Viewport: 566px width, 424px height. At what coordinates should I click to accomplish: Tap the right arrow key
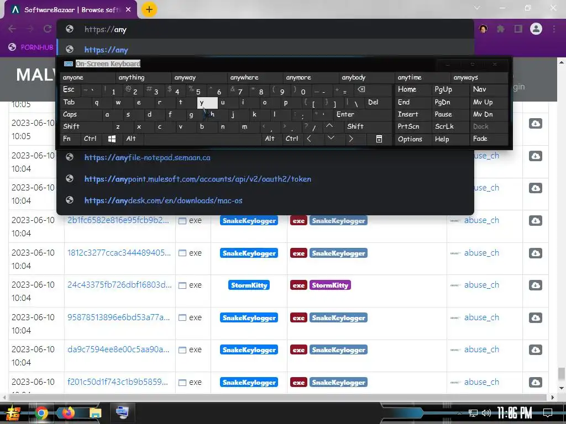(x=351, y=139)
